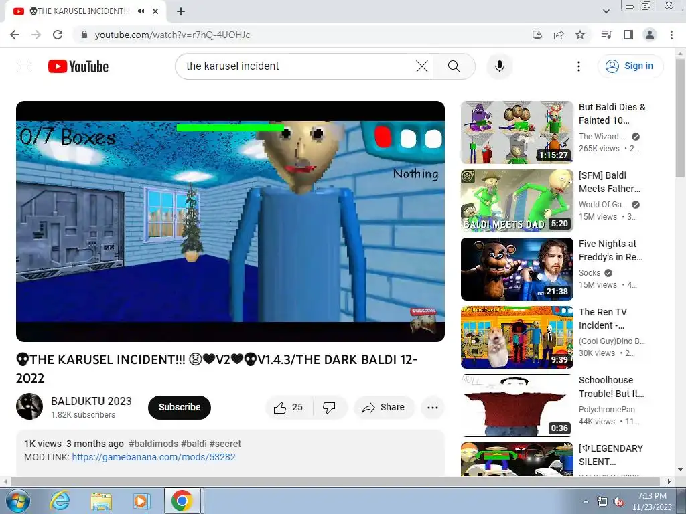This screenshot has width=686, height=514.
Task: Click PolychromePan channel name
Action: click(607, 409)
